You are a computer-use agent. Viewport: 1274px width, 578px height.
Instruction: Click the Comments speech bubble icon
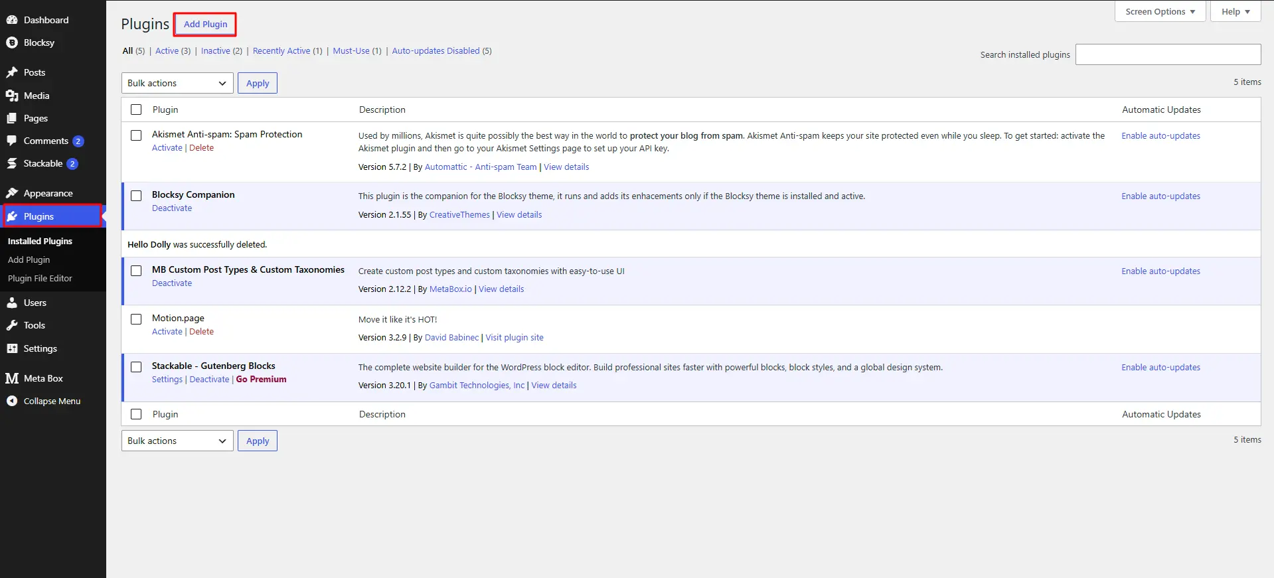(x=12, y=141)
